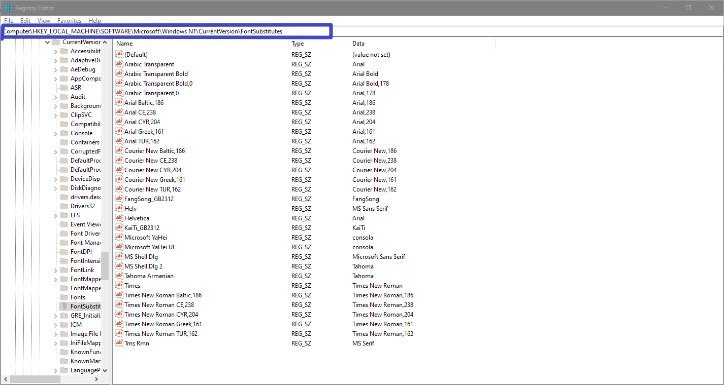
Task: Click the string icon next to KaiTi_GB2312
Action: (x=119, y=227)
